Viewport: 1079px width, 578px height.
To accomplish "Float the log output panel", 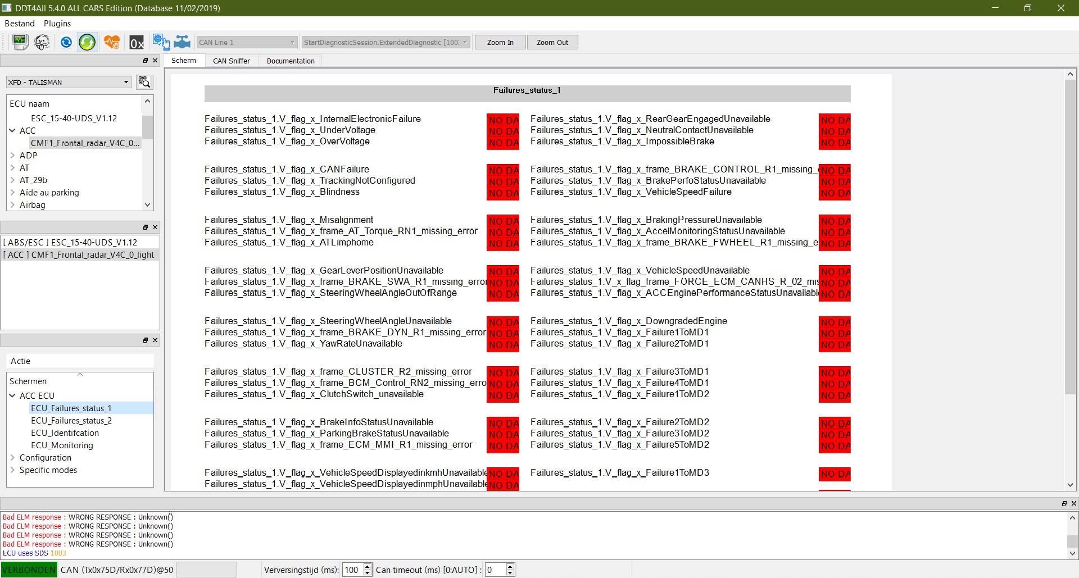I will tap(1064, 504).
